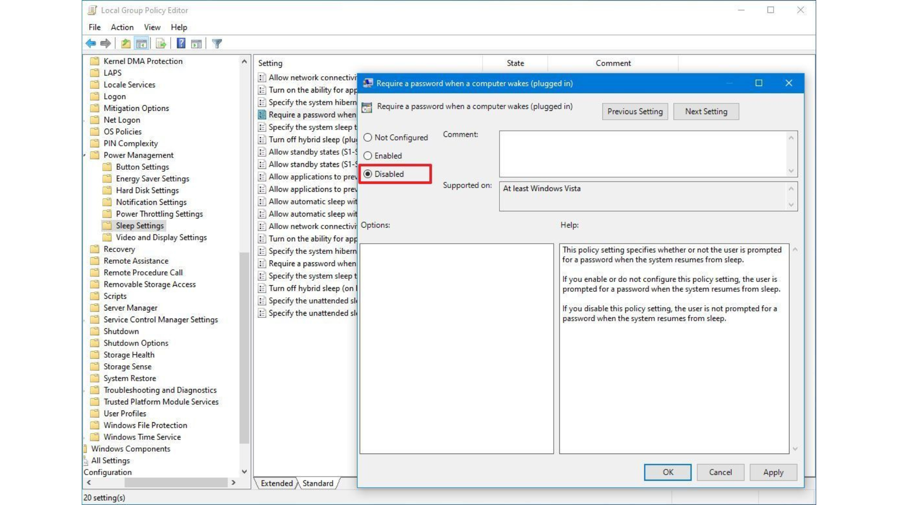Switch to the Extended tab

click(x=277, y=483)
